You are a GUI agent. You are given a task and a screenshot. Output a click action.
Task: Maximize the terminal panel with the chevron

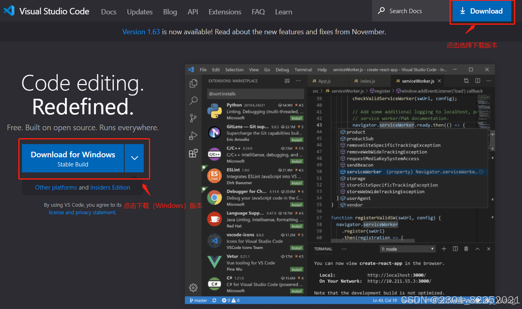(x=477, y=248)
